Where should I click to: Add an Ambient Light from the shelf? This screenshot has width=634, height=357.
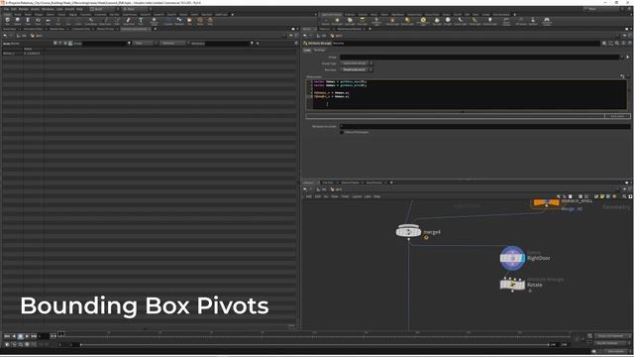pos(489,21)
